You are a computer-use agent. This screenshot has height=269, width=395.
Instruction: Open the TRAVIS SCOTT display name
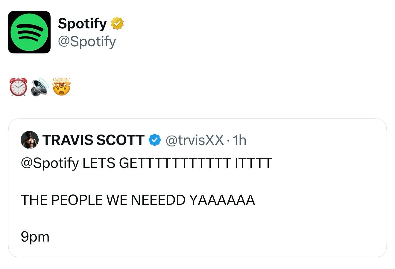[x=93, y=140]
